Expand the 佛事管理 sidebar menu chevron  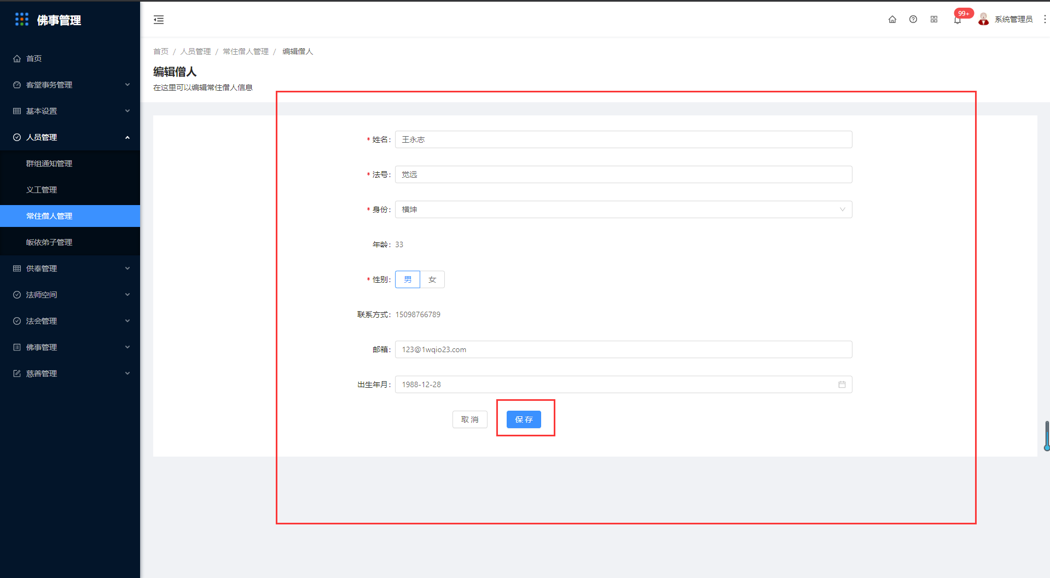(x=127, y=347)
